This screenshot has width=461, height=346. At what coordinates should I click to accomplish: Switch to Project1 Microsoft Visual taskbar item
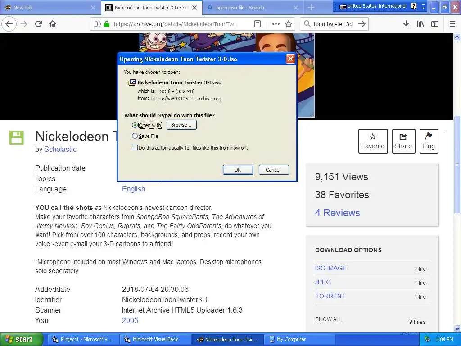pos(82,339)
